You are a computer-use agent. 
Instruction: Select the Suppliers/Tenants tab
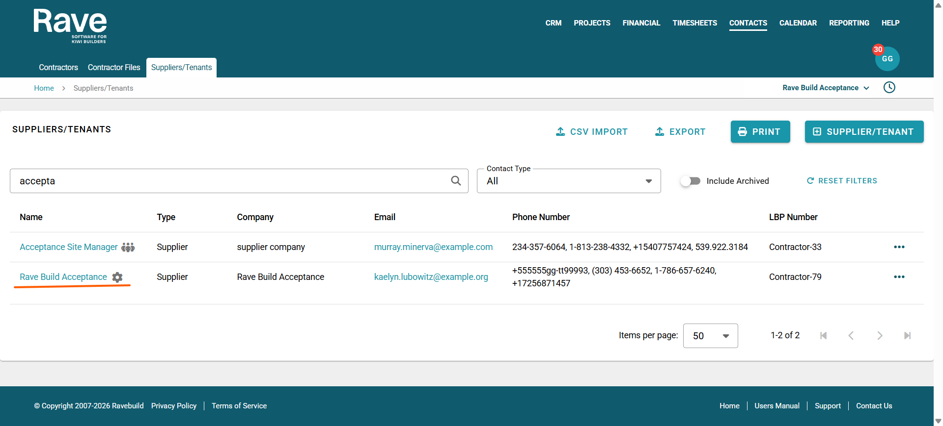click(x=182, y=68)
